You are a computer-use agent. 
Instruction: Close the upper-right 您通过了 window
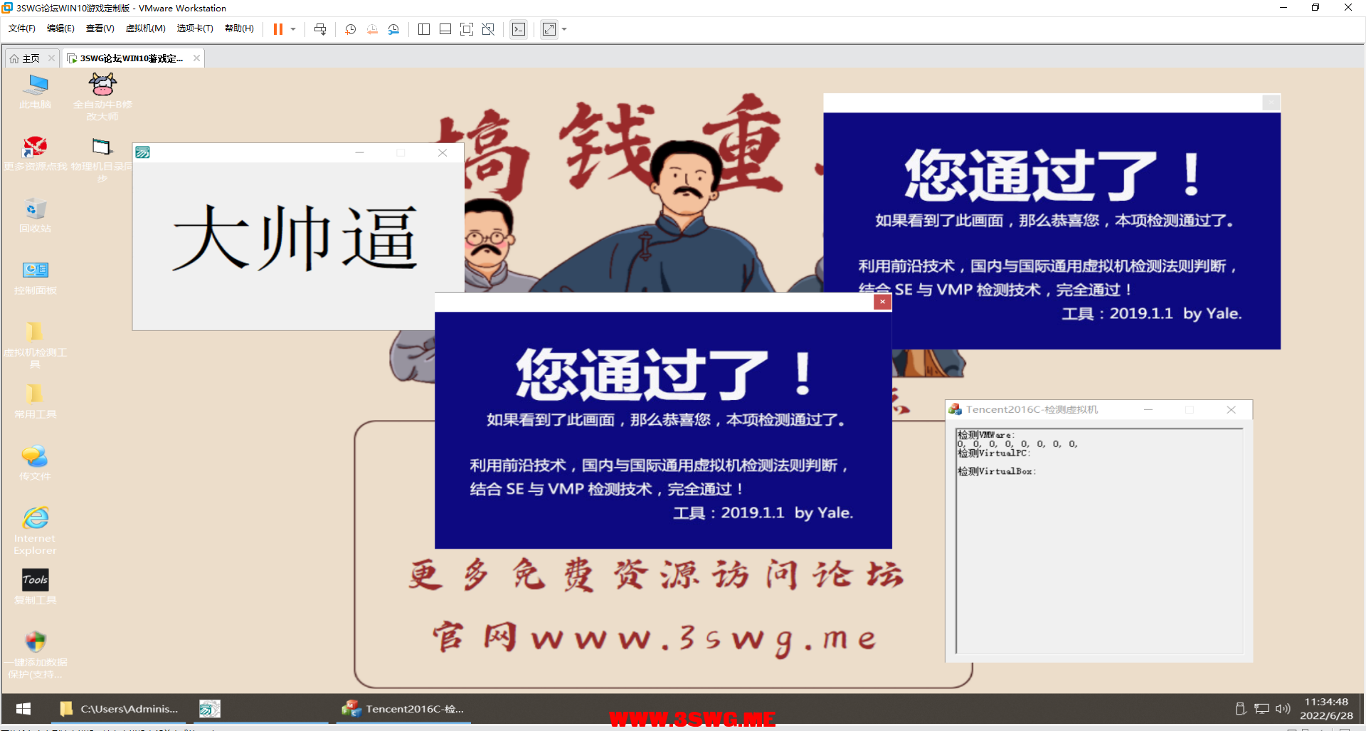[1271, 103]
